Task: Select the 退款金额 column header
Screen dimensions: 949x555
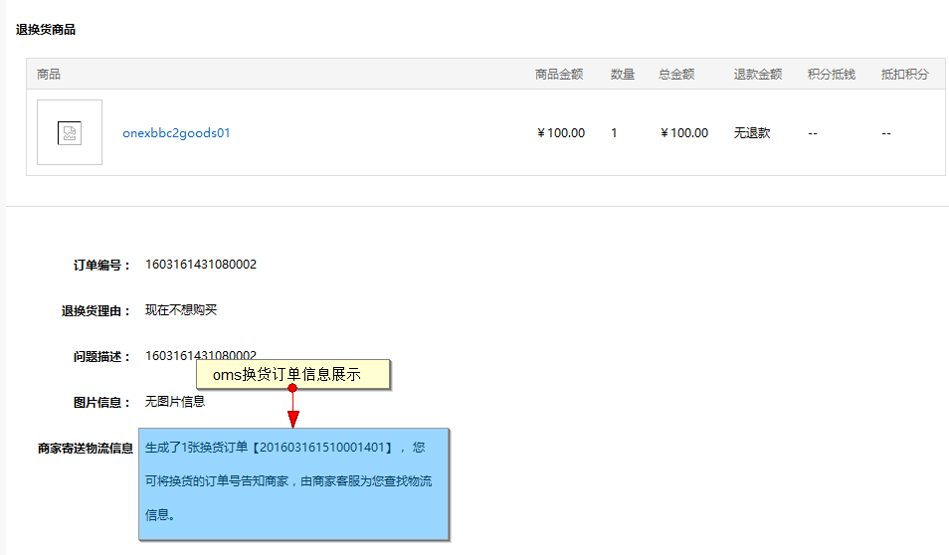Action: point(758,75)
